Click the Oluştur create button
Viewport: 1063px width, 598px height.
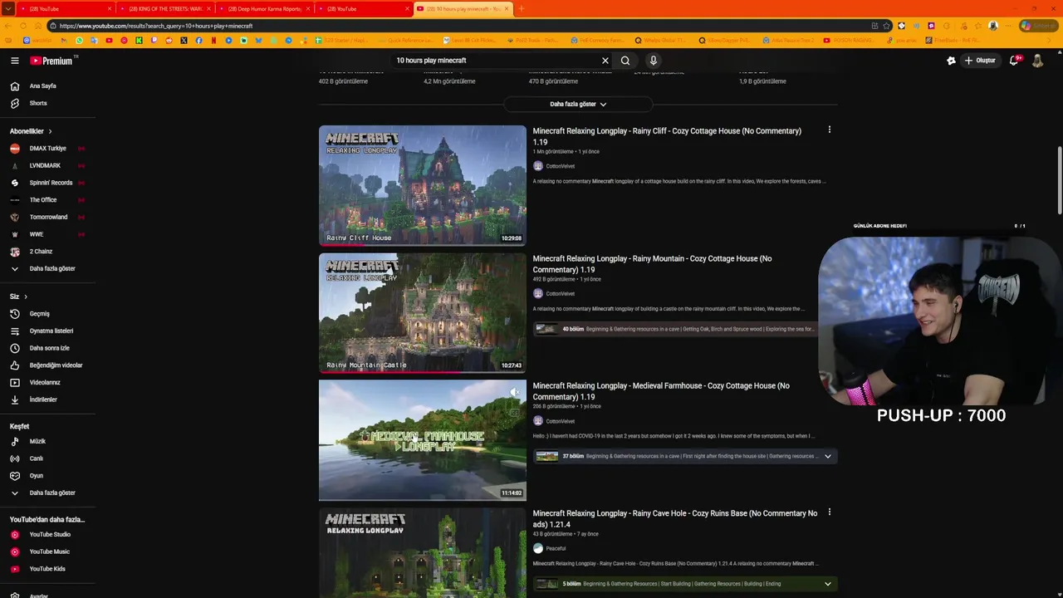pos(979,61)
